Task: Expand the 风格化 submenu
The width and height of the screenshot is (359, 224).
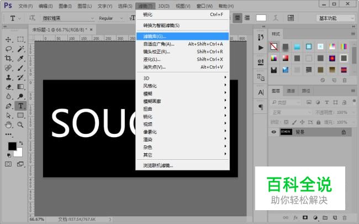Action: (183, 86)
